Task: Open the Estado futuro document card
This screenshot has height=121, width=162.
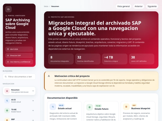Action: [101, 111]
